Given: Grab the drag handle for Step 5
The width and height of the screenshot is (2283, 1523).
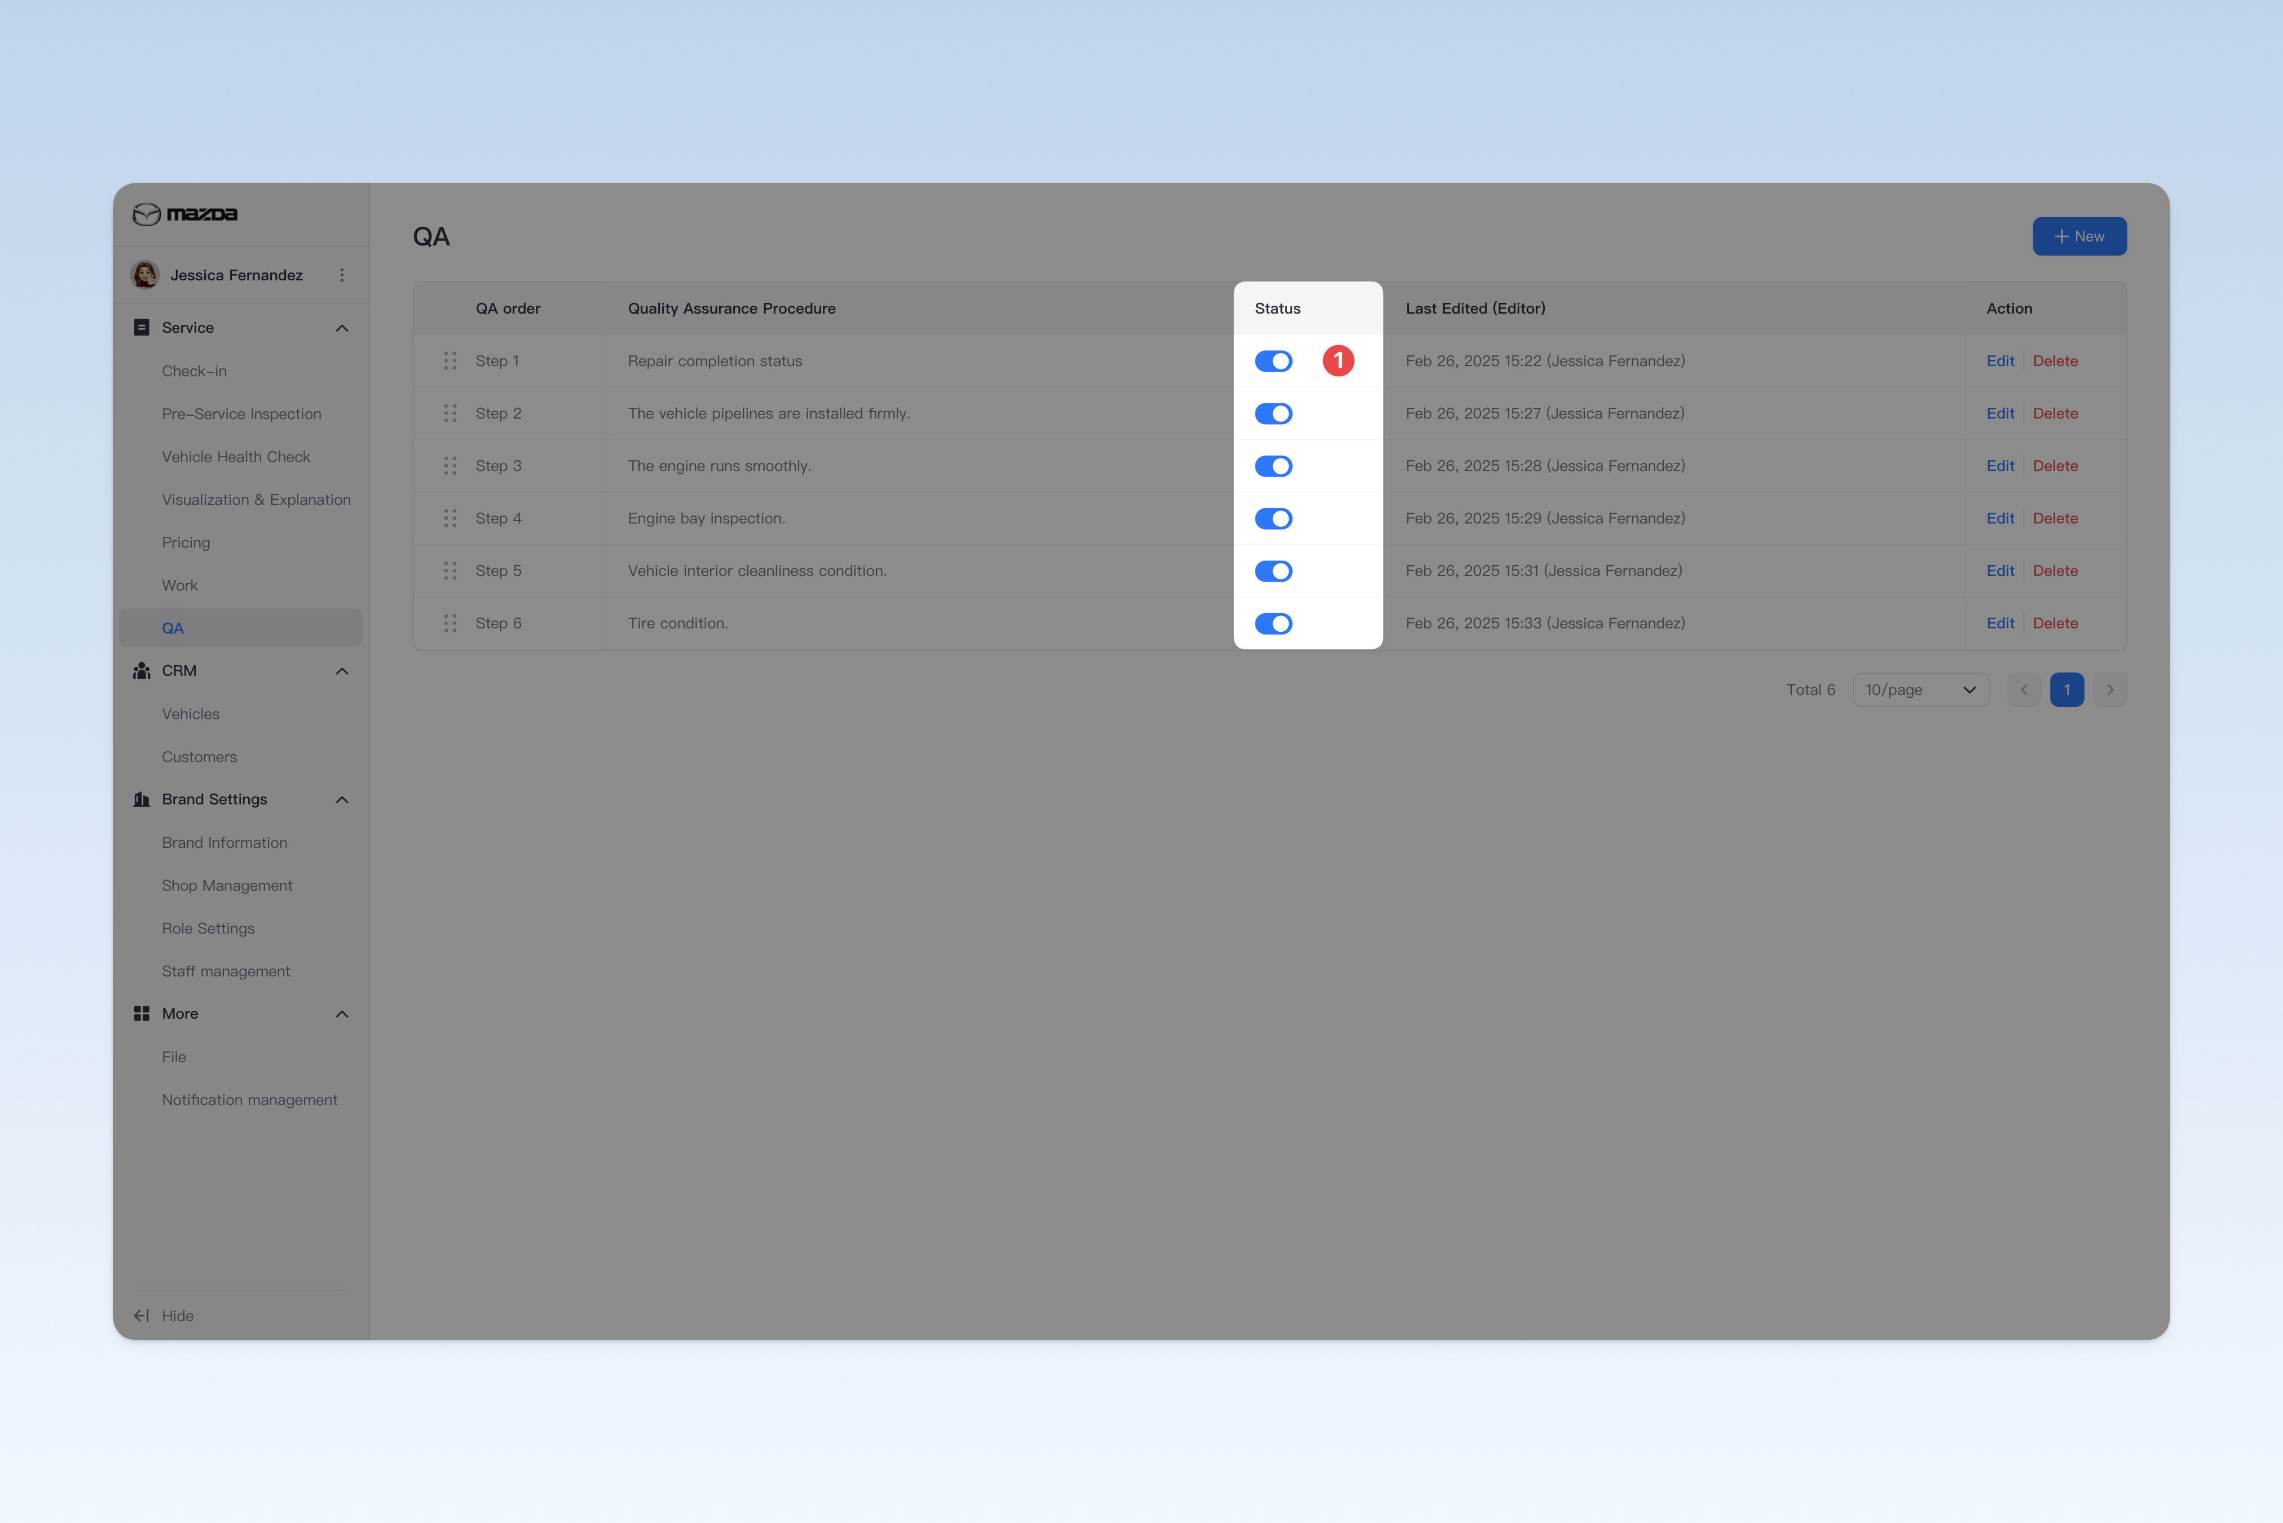Looking at the screenshot, I should click(x=451, y=571).
